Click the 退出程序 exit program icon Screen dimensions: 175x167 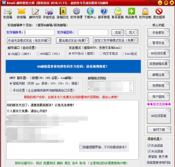pos(159,13)
